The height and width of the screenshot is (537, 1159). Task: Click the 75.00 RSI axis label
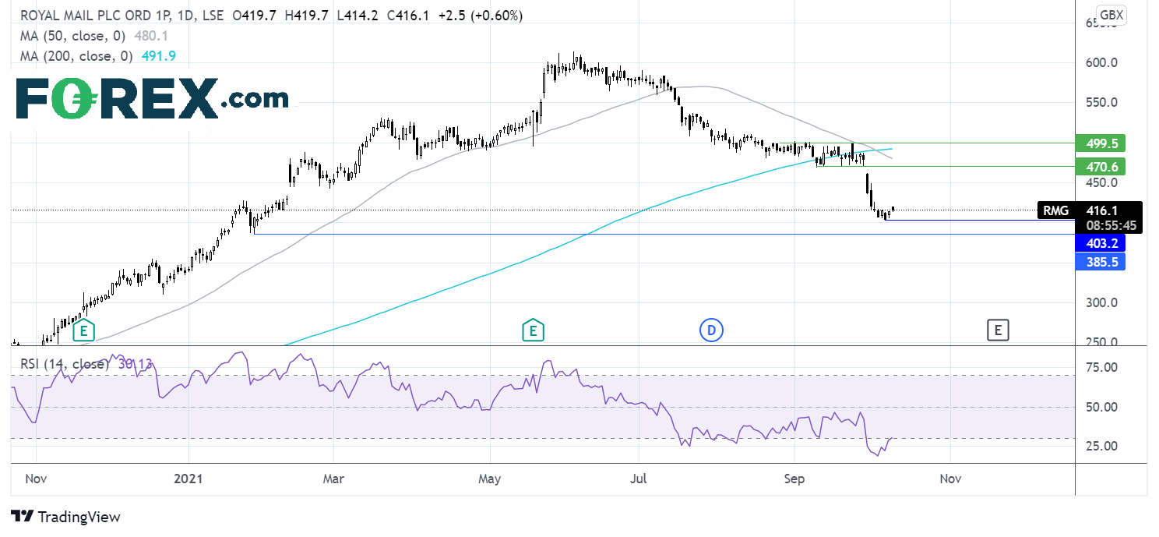[1102, 367]
